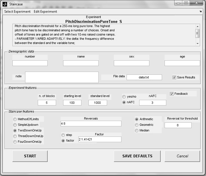Edit the nAFC alternatives field showing 3
206x176 pixels.
pyautogui.click(x=153, y=103)
